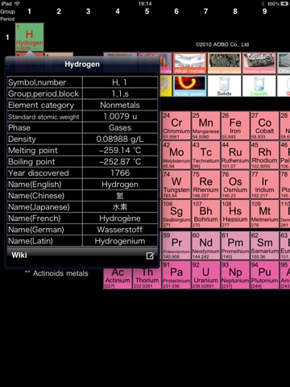This screenshot has height=387, width=290.
Task: Click the group 5 column header
Action: (x=147, y=11)
